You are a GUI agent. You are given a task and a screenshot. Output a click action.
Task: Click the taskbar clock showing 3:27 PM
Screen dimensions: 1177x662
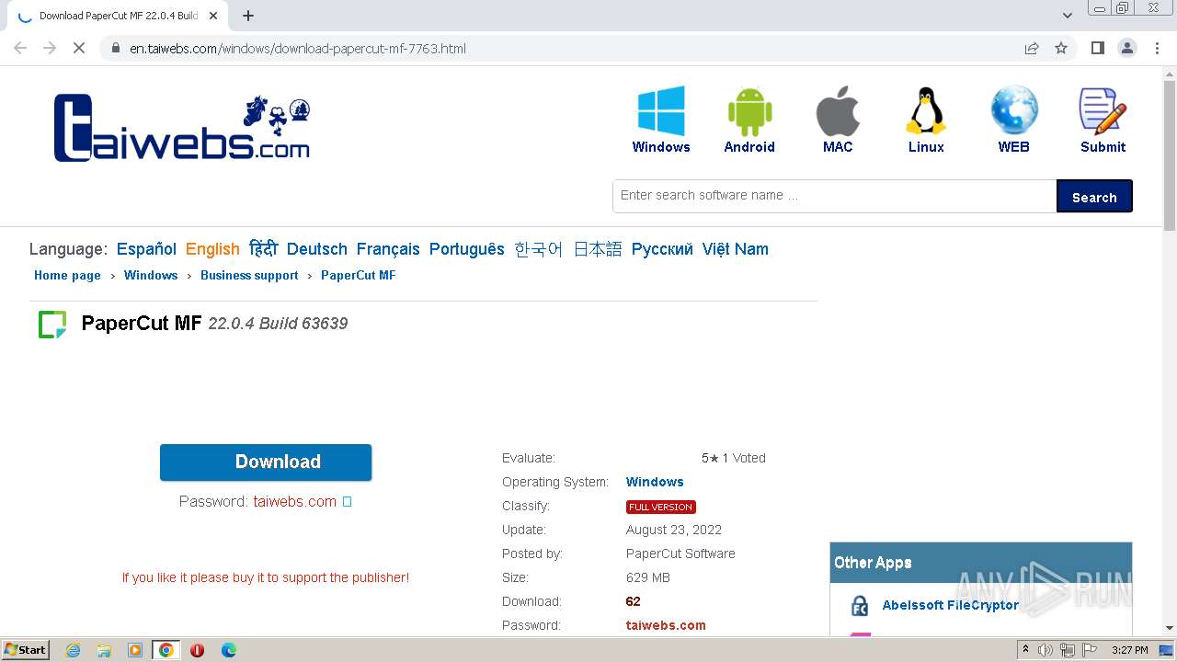pos(1130,650)
